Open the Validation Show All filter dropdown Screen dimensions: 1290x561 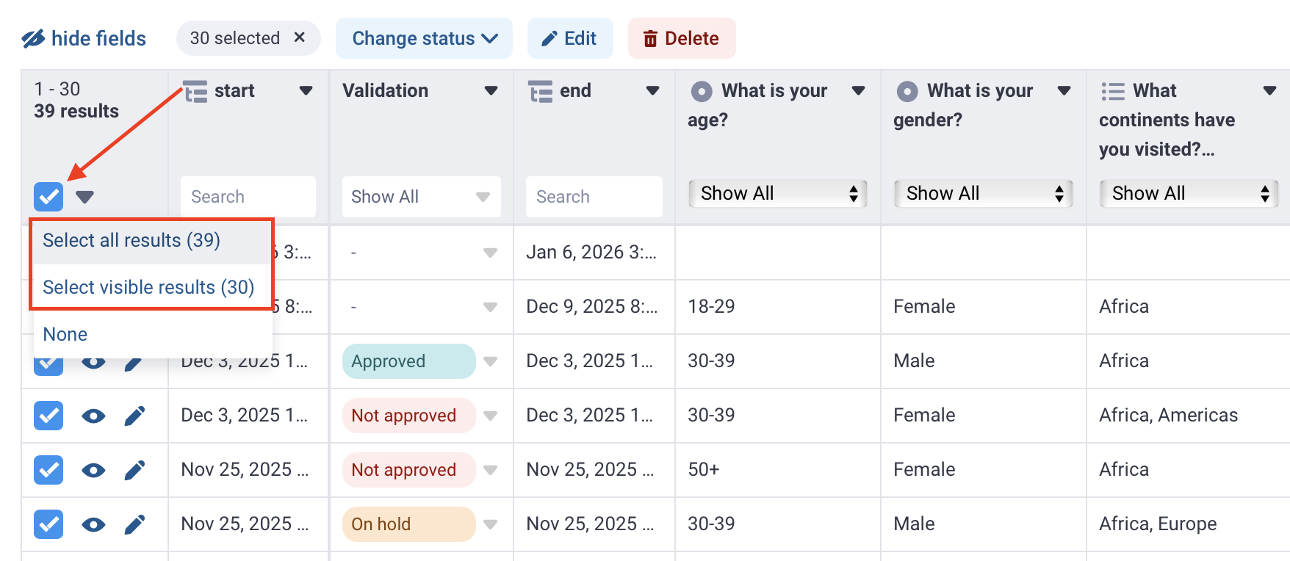coord(421,197)
